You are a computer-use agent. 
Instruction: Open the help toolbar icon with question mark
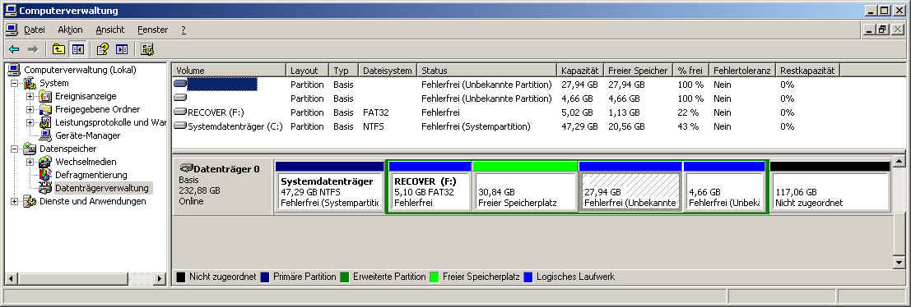103,50
